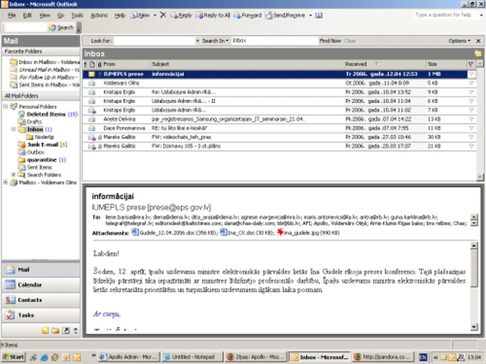Select the Anete Delvina message row
Viewport: 486px width, 364px height.
click(x=279, y=119)
